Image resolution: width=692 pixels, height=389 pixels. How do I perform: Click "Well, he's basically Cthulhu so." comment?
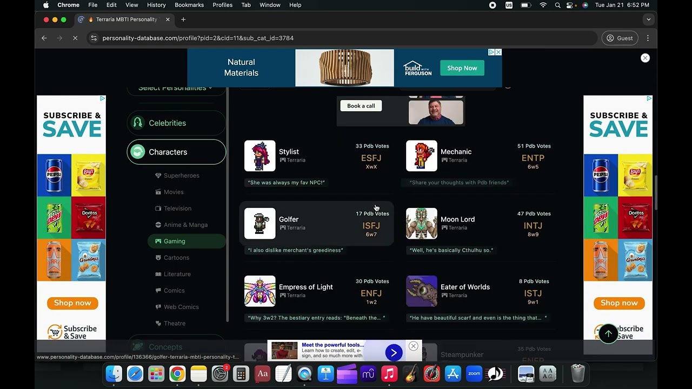pyautogui.click(x=451, y=250)
